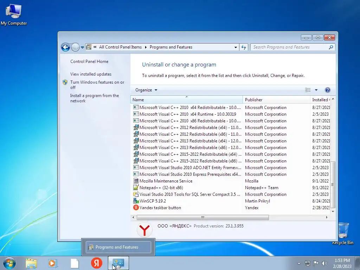Viewport: 360px width, 270px height.
Task: Click the horizontal scrollbar thumb
Action: pyautogui.click(x=203, y=217)
